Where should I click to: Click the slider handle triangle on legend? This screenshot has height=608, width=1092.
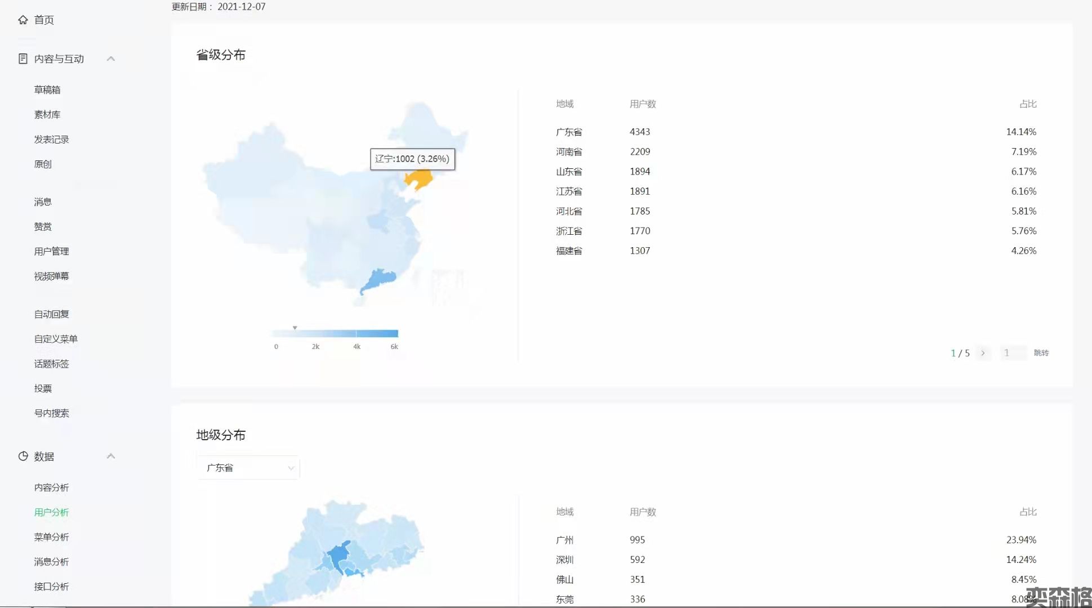click(295, 328)
